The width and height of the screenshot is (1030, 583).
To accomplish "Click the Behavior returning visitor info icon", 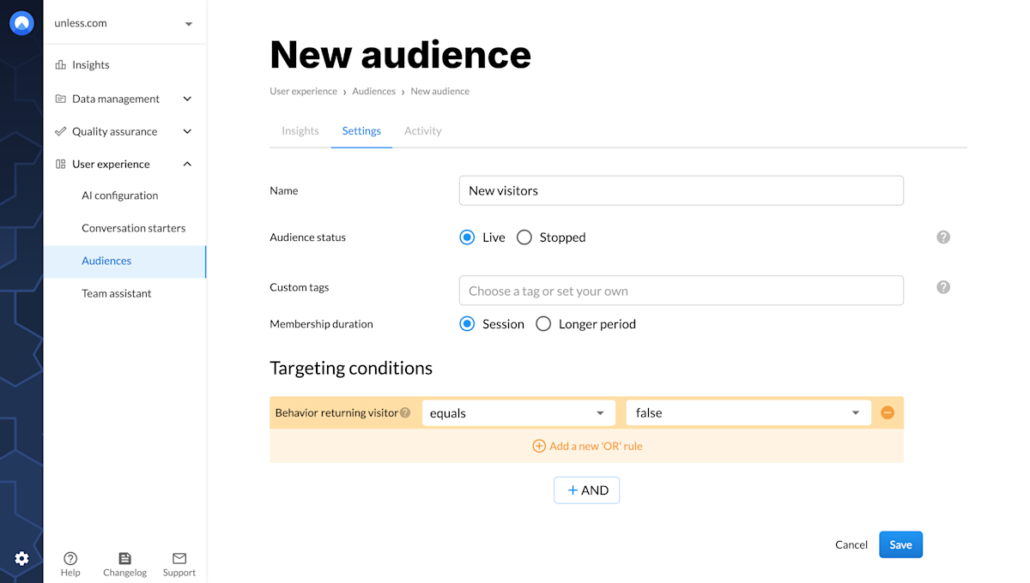I will [405, 413].
